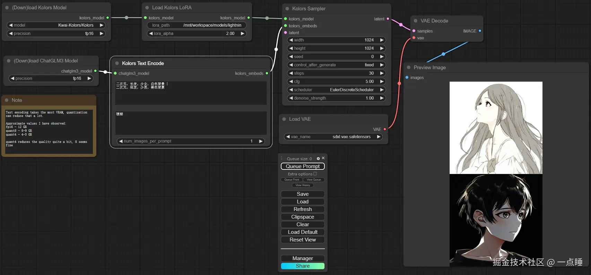Open the Manager
This screenshot has height=275, width=591.
click(x=303, y=258)
